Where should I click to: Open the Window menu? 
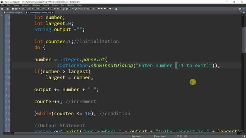tap(71, 5)
